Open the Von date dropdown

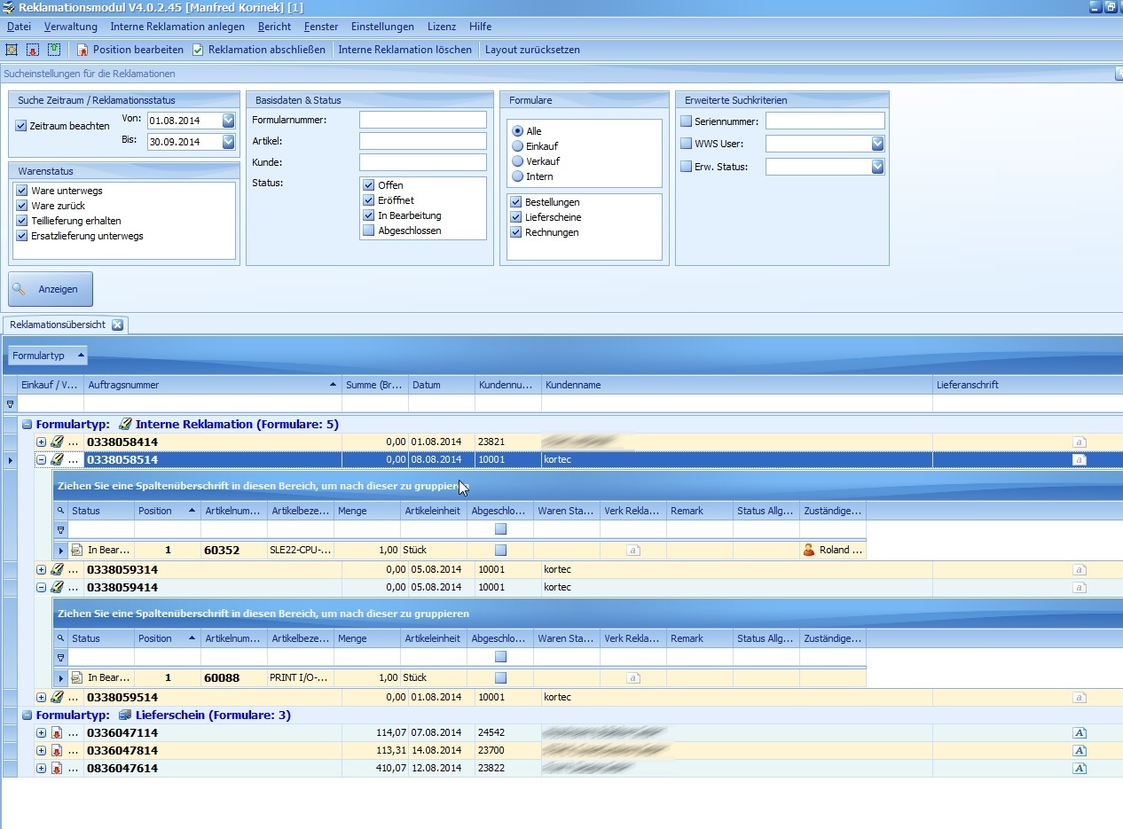click(228, 121)
